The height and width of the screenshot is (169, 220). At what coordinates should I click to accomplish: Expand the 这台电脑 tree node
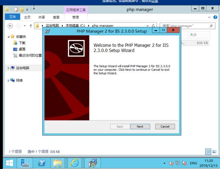[x=8, y=68]
